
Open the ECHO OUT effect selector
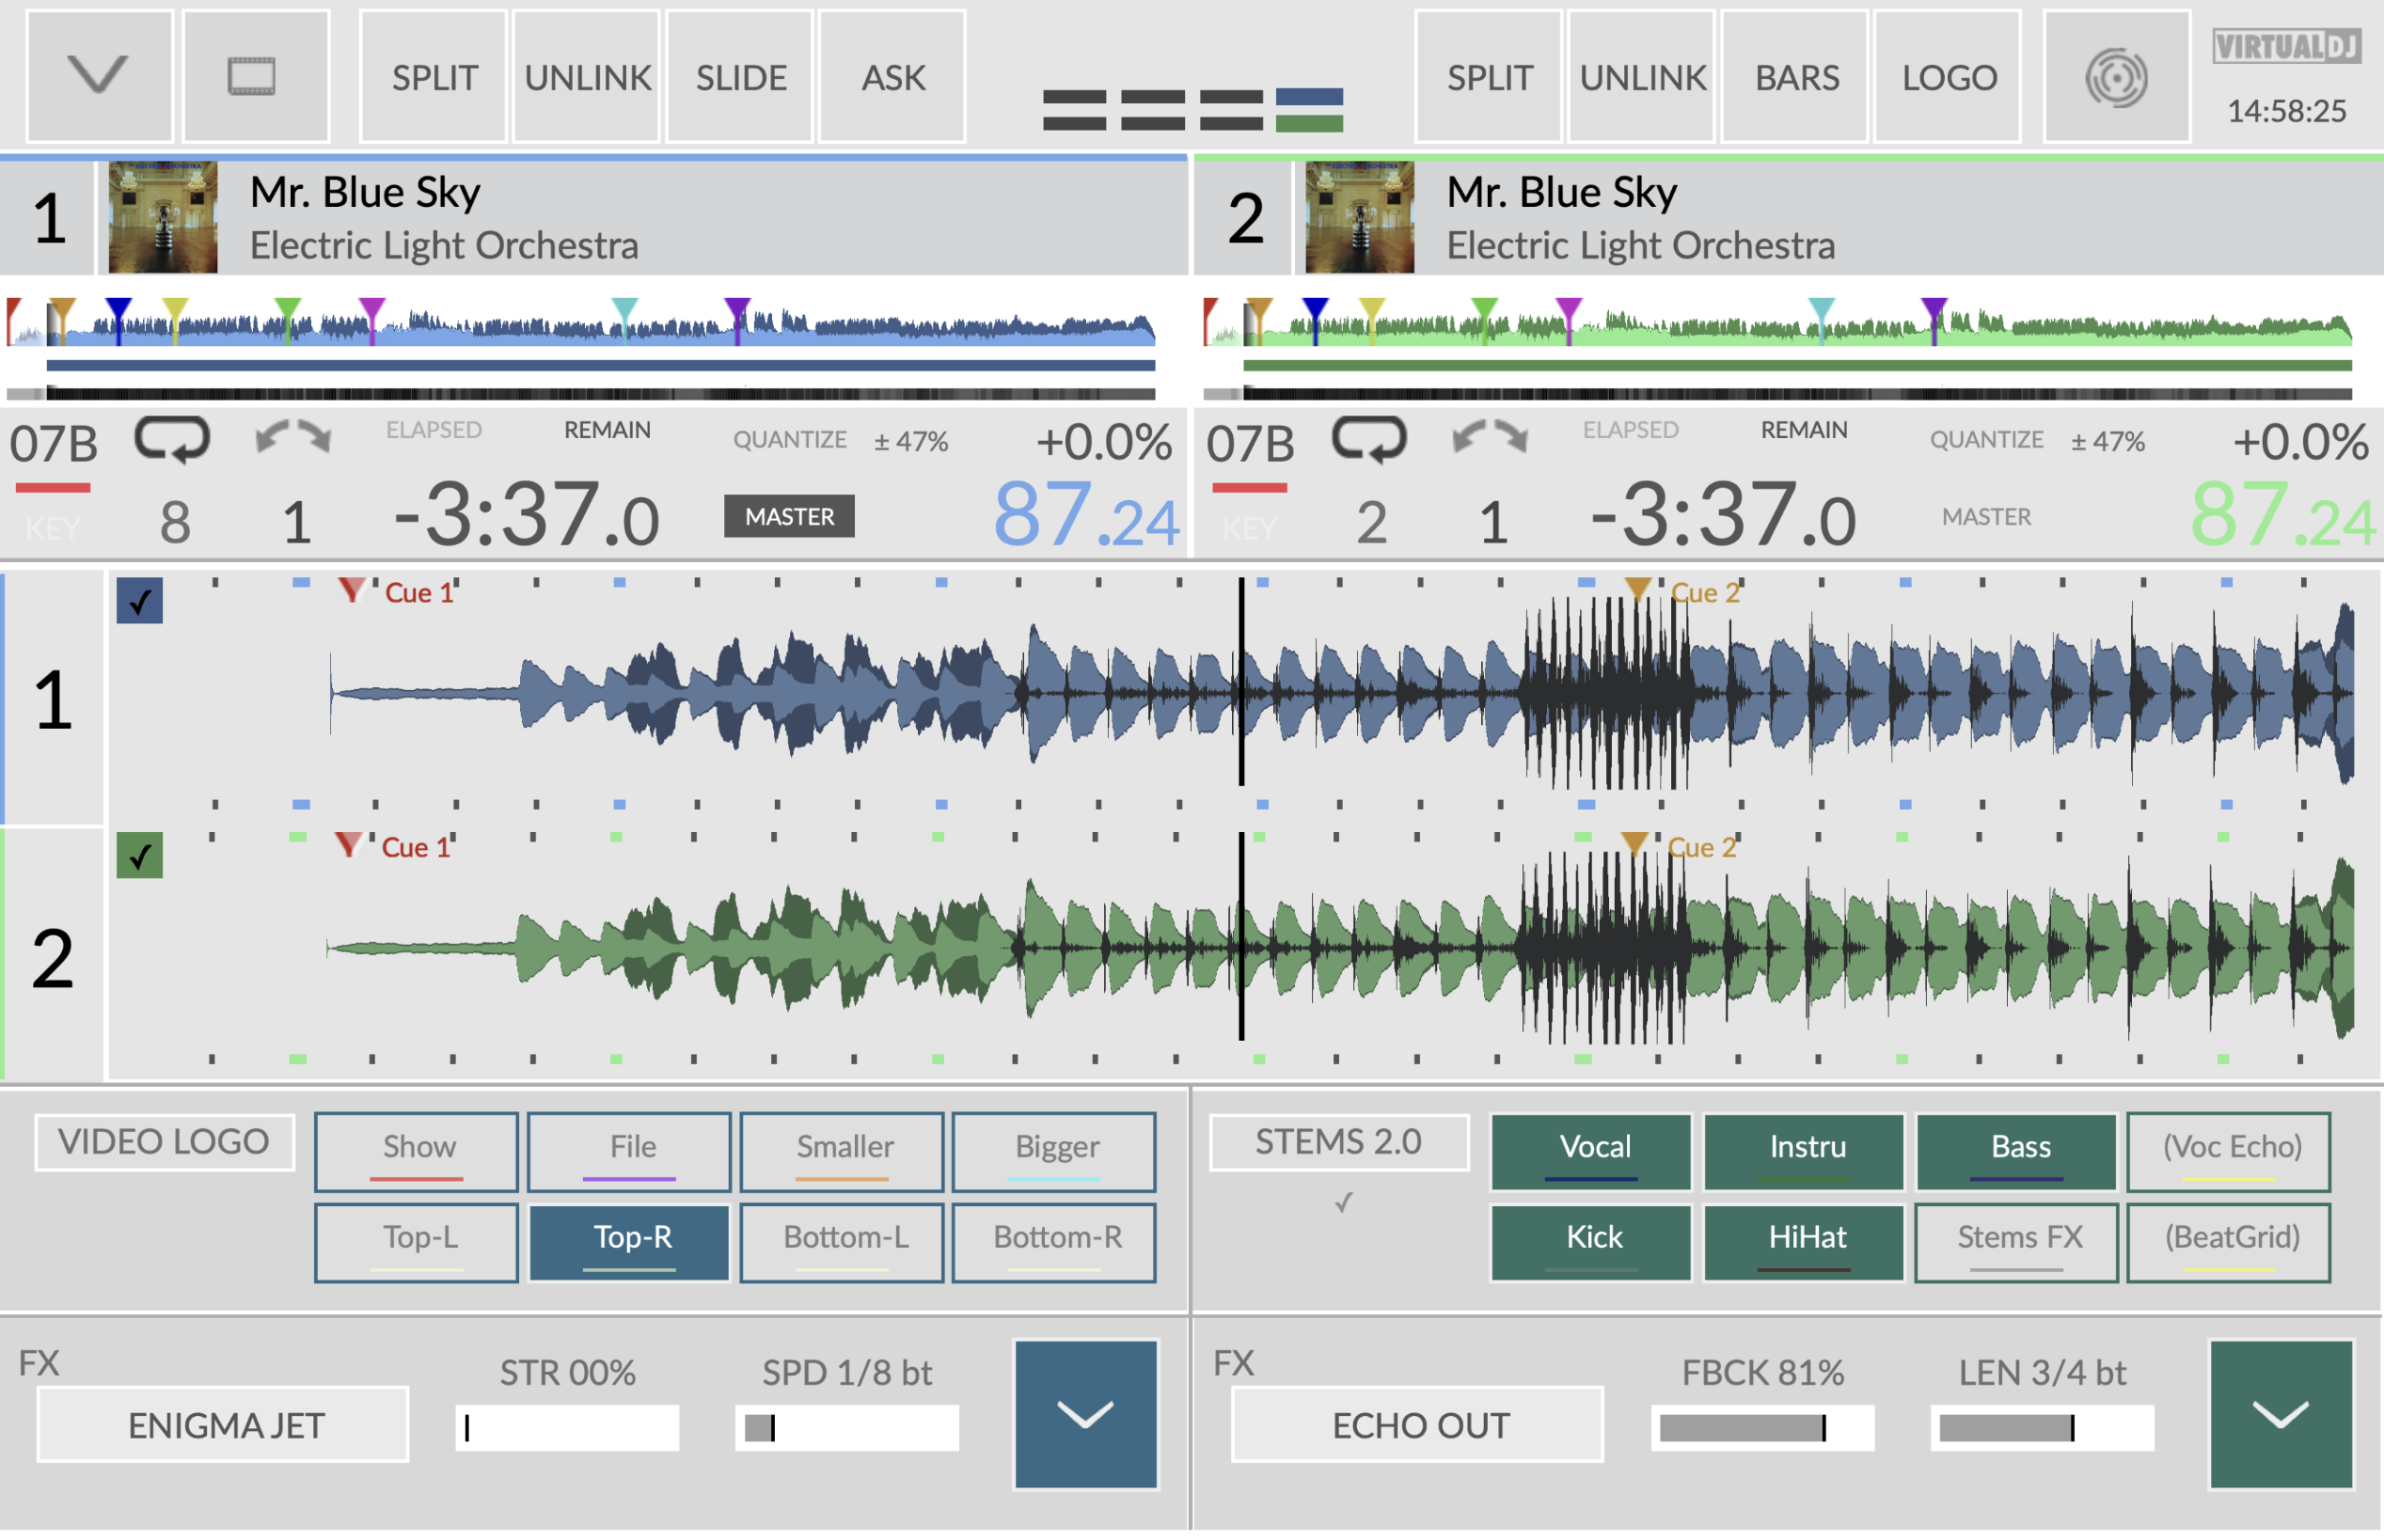[1418, 1425]
